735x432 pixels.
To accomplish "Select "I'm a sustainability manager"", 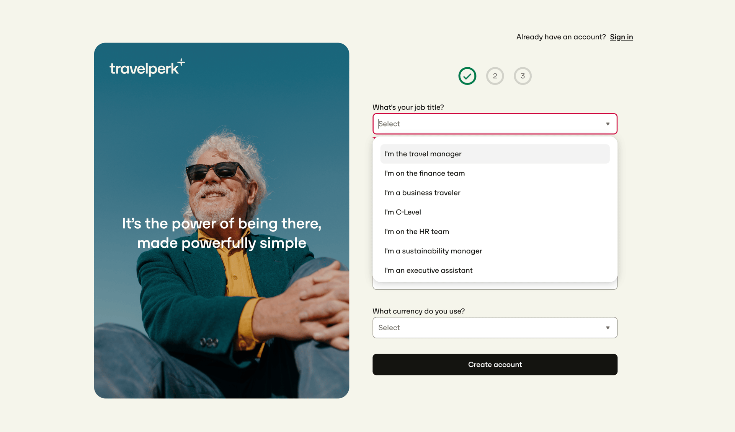I will pos(433,251).
